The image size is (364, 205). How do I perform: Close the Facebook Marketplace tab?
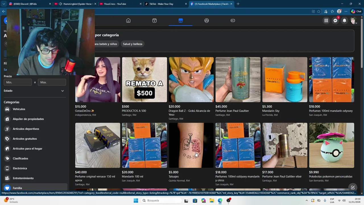pyautogui.click(x=231, y=4)
